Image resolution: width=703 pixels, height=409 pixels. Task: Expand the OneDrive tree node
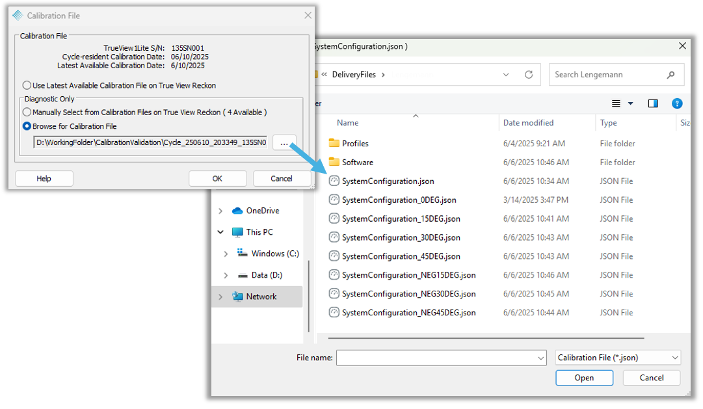point(220,211)
